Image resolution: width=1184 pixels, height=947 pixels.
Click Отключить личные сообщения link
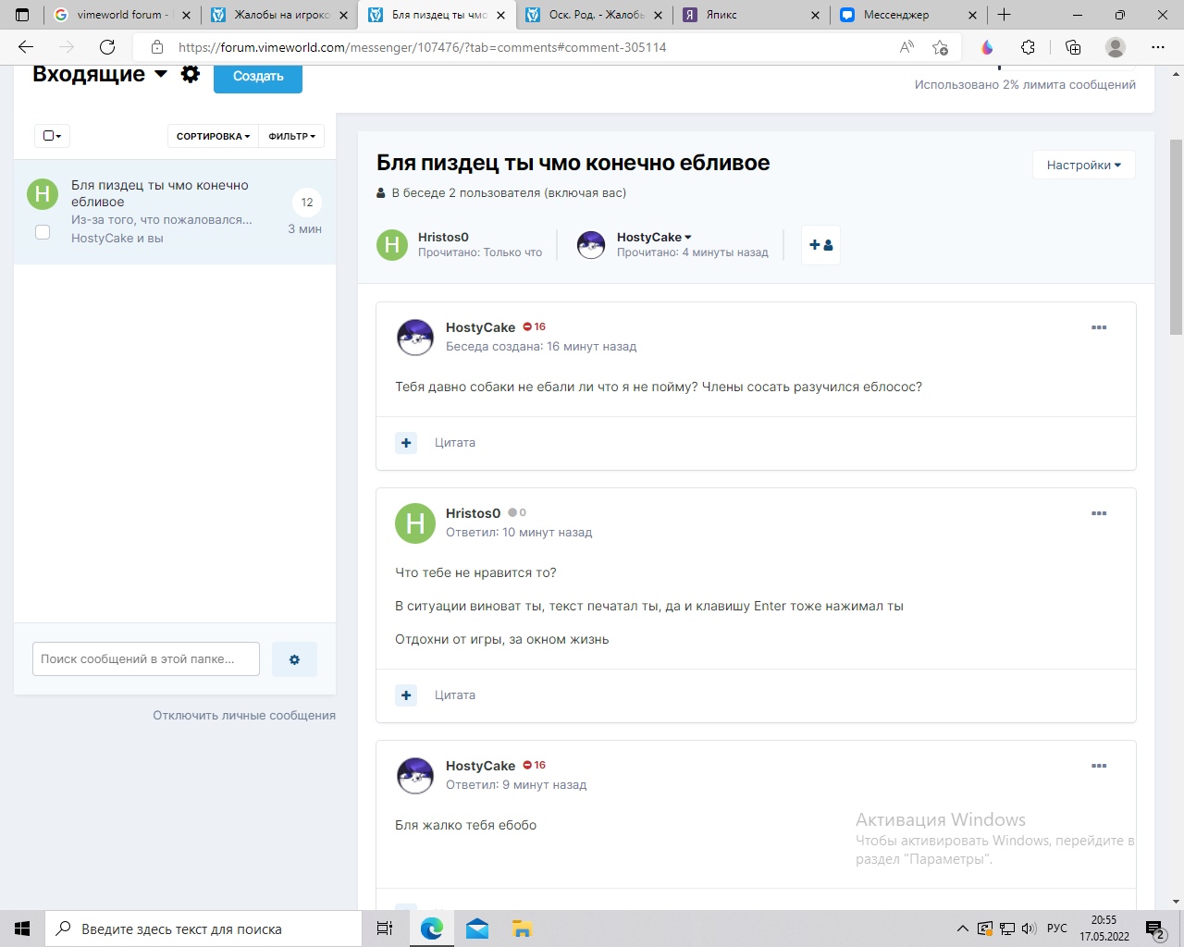244,716
